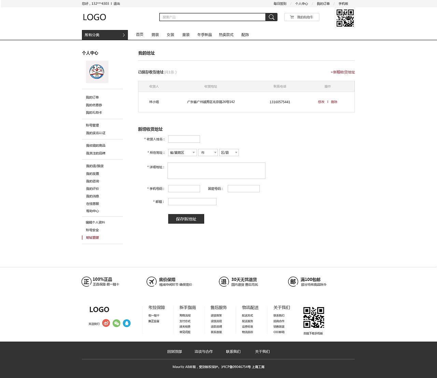Click 个人中心 in top bar

click(x=301, y=4)
